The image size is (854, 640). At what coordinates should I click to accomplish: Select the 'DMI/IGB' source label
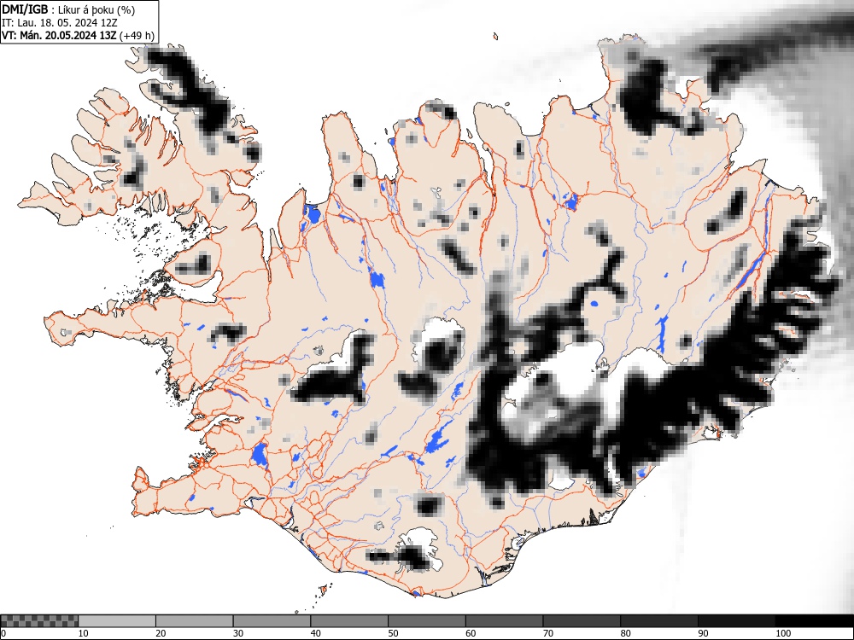25,9
